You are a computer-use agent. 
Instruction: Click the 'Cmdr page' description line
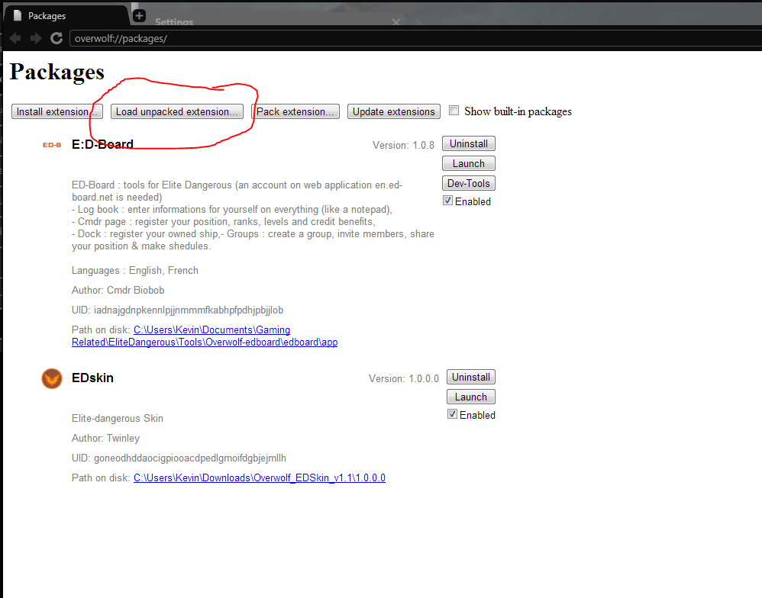[x=224, y=222]
